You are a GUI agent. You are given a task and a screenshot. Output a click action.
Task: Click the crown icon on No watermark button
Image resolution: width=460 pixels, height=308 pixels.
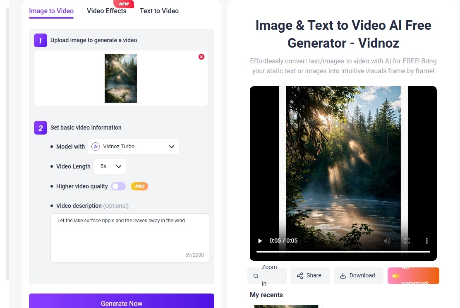coord(396,275)
